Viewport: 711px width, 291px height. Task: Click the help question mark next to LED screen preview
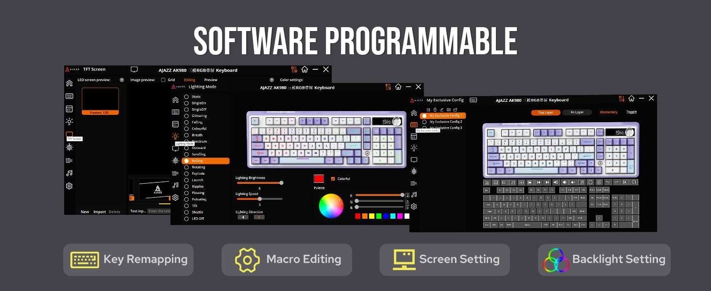122,80
